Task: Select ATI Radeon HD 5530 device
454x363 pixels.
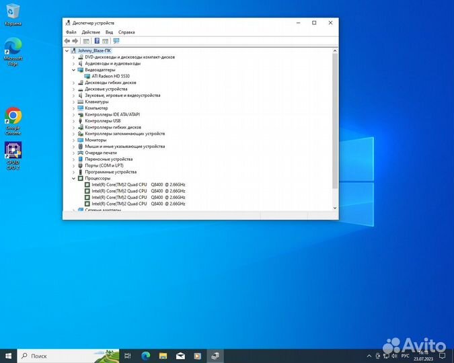Action: pyautogui.click(x=110, y=76)
